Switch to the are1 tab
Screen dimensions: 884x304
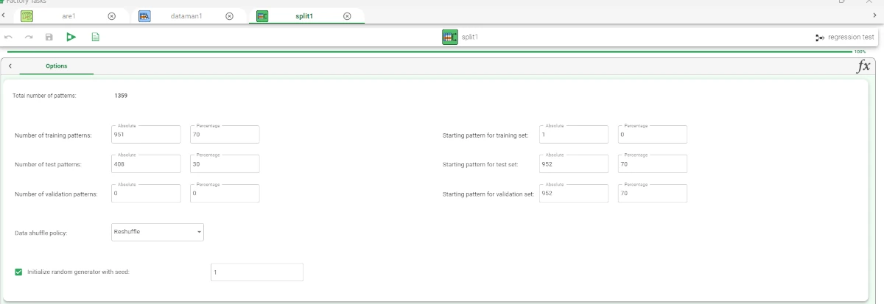69,15
